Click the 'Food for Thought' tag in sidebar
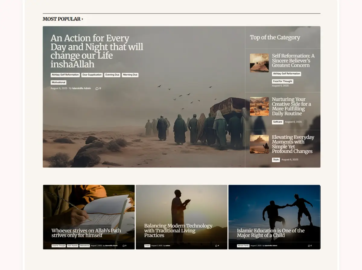The image size is (362, 270). [282, 81]
